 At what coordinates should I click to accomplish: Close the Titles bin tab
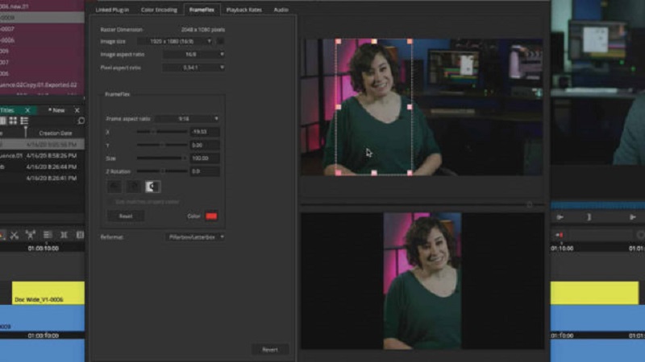tap(27, 110)
